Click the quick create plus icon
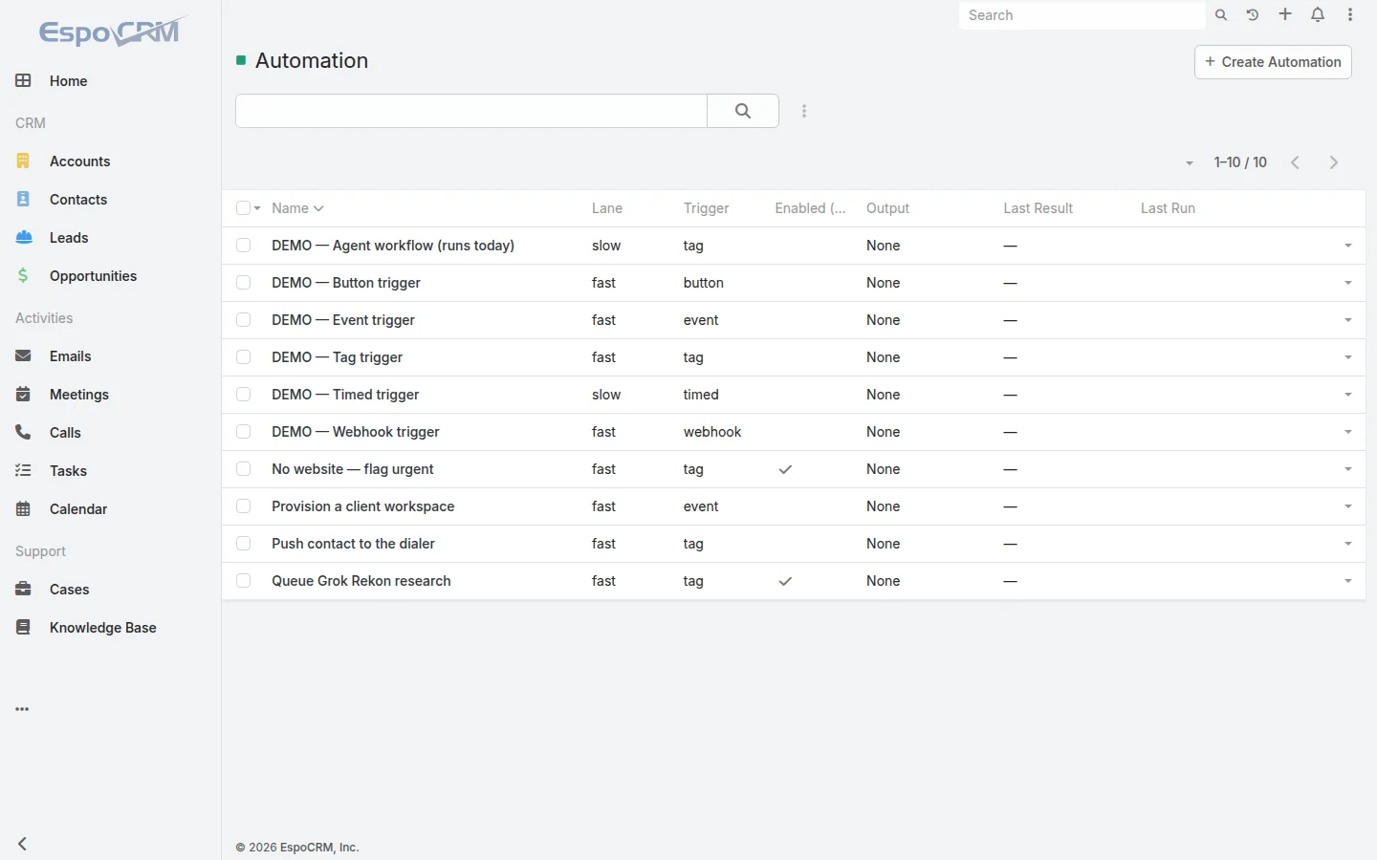1377x860 pixels. coord(1285,14)
